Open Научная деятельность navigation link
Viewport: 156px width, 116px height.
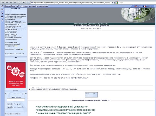[x=14, y=18]
